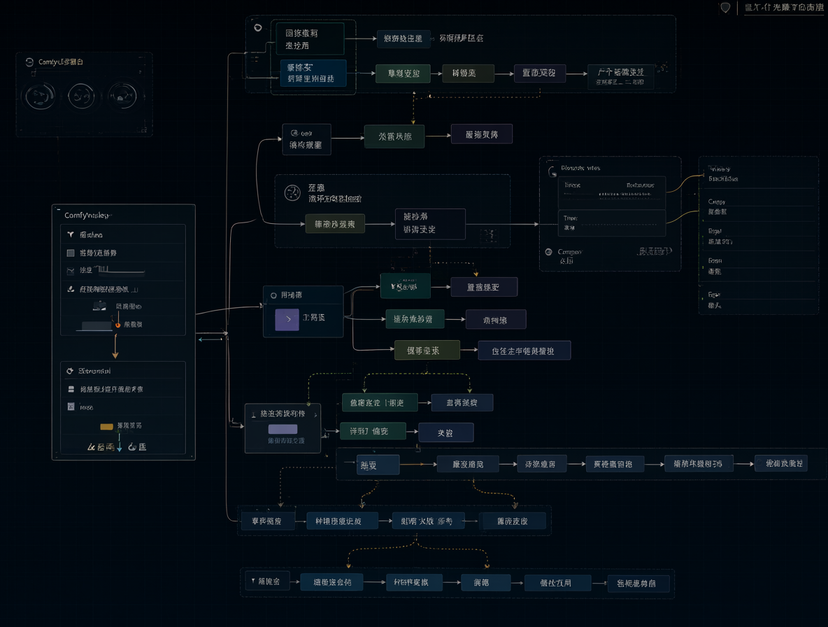Click the first node of the four-node chain

269,521
